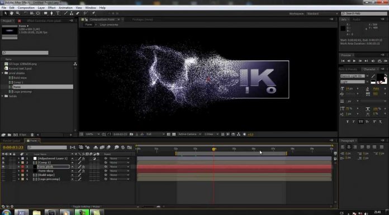389x215 pixels.
Task: Click the All Caps TT style button
Action: click(x=360, y=122)
